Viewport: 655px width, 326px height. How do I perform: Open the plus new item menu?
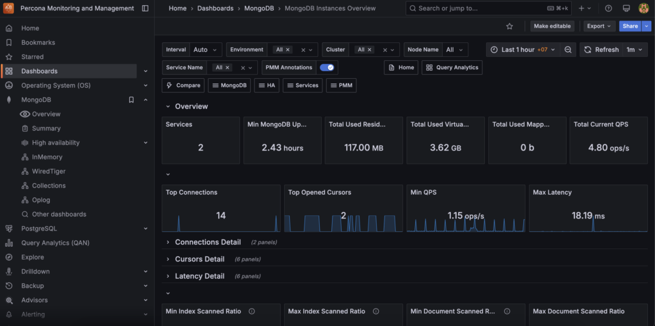(x=585, y=8)
